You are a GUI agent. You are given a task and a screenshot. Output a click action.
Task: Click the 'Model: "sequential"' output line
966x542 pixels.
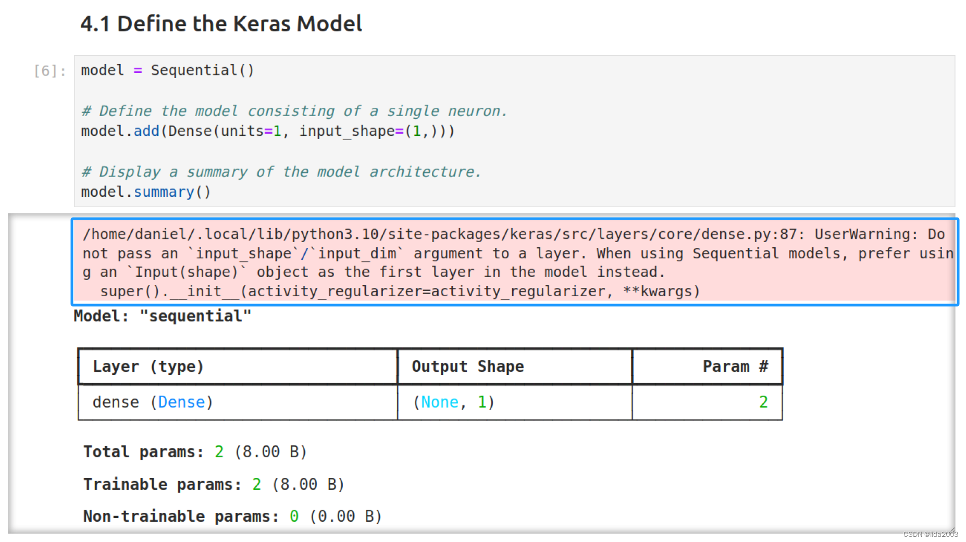[163, 316]
